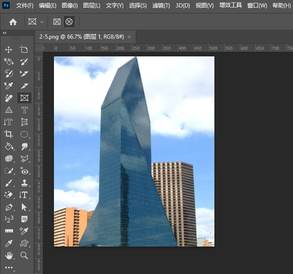Select the Crop tool
The image size is (293, 274).
[x=8, y=134]
